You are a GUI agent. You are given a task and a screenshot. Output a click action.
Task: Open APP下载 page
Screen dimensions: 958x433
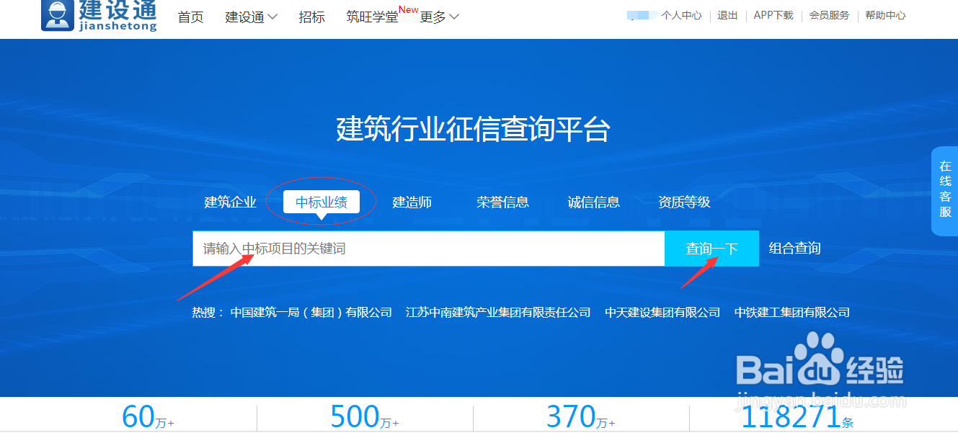(x=773, y=14)
